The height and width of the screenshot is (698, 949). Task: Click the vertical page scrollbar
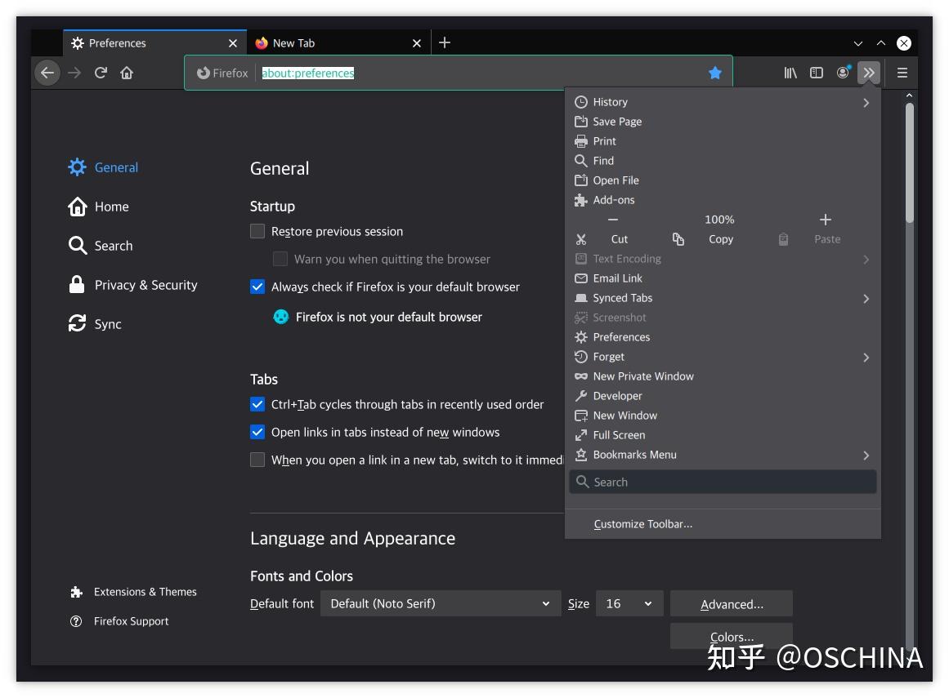(909, 163)
